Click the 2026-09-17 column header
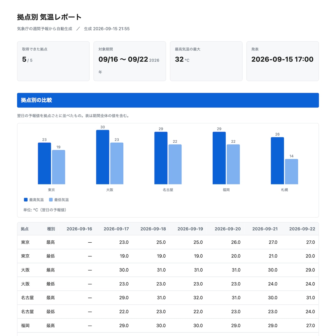 [x=116, y=229]
